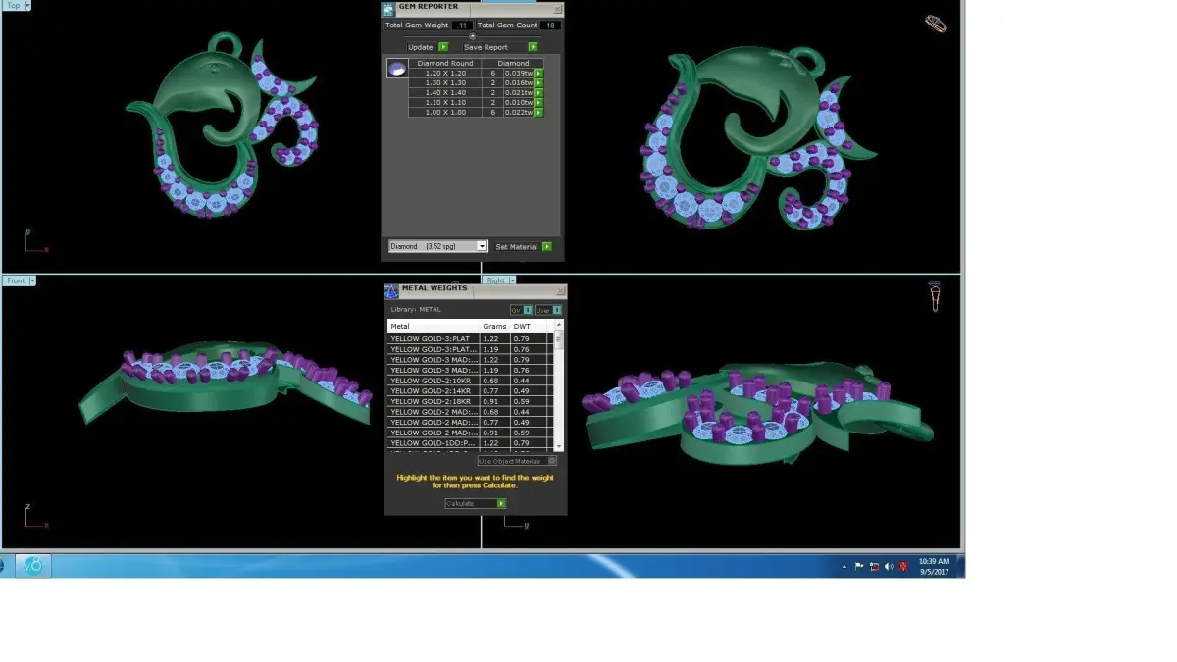Screen dimensions: 1177x662
Task: Select the Front viewport label
Action: (x=16, y=280)
